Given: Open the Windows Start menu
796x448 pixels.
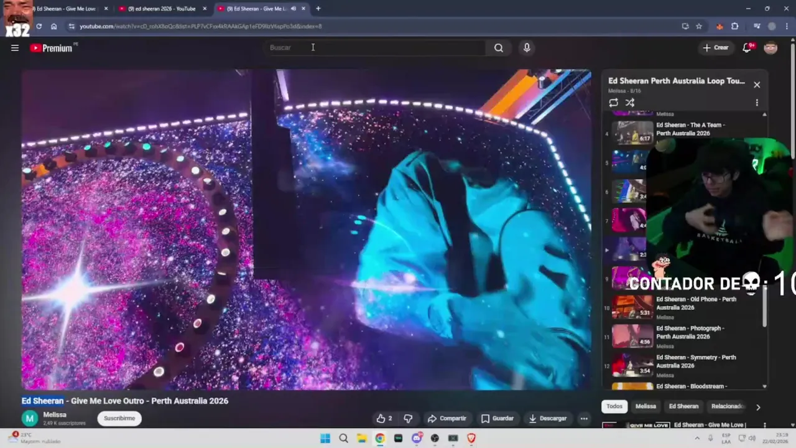Looking at the screenshot, I should [x=325, y=438].
